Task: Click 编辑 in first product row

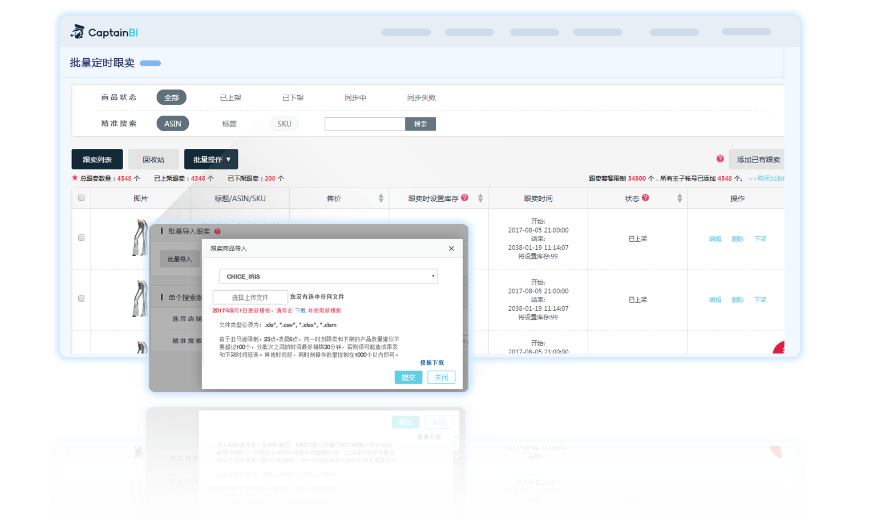Action: pos(715,239)
